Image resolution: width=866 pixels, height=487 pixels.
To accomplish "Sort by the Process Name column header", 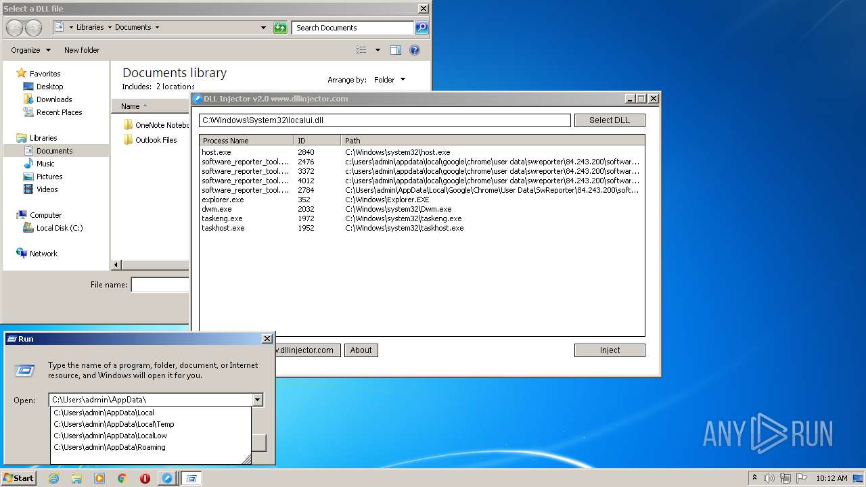I will tap(247, 141).
